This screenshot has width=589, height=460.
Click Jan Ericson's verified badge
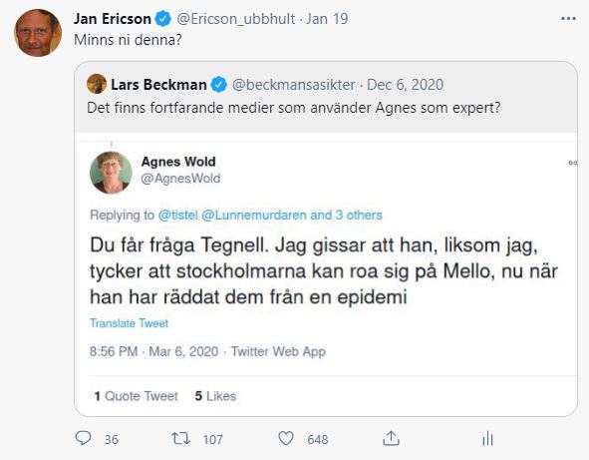163,19
